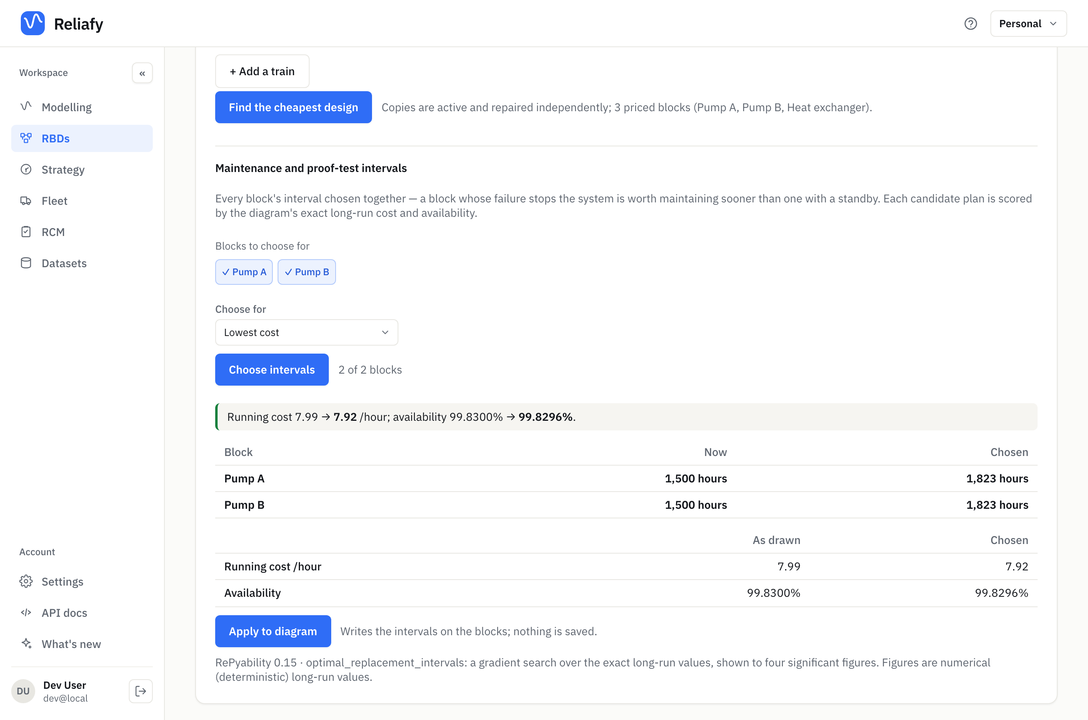1088x720 pixels.
Task: Click the RCM clipboard icon
Action: tap(26, 232)
